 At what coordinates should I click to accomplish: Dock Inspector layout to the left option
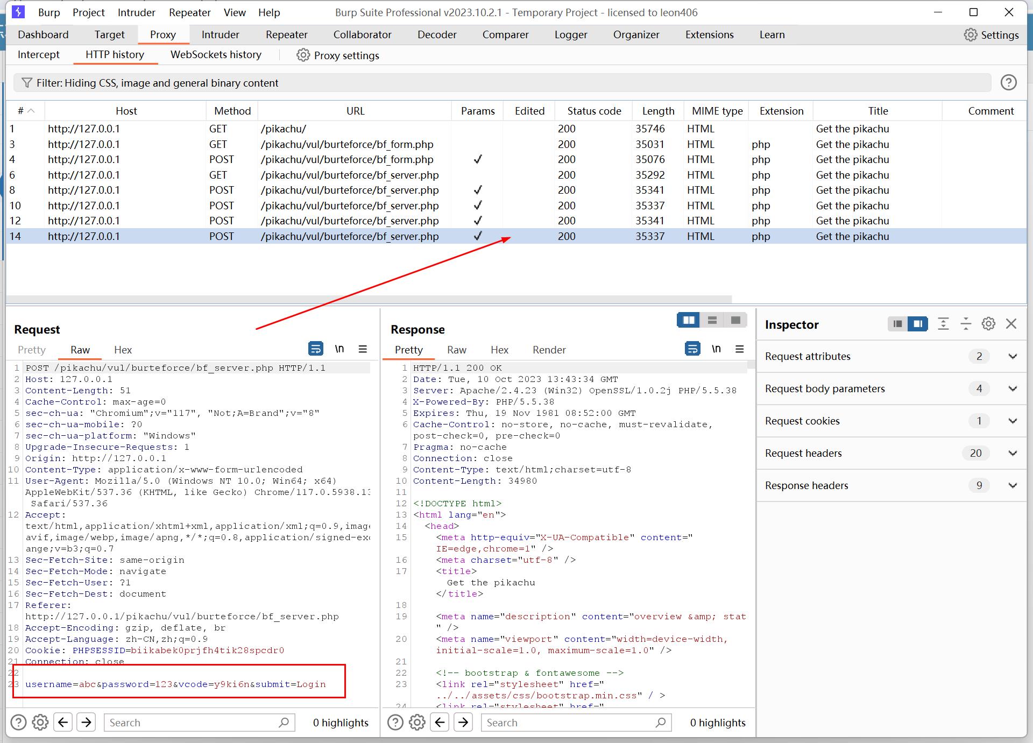coord(897,324)
